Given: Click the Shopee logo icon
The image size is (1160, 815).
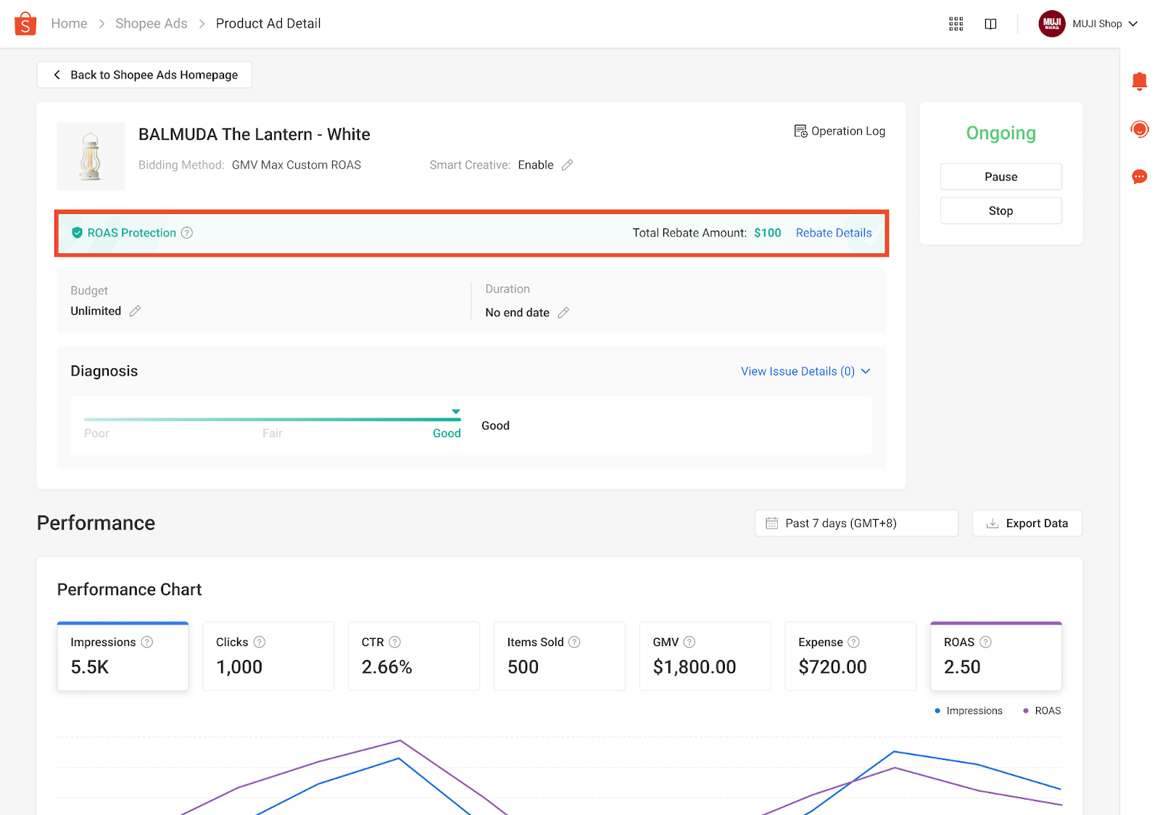Looking at the screenshot, I should tap(25, 24).
